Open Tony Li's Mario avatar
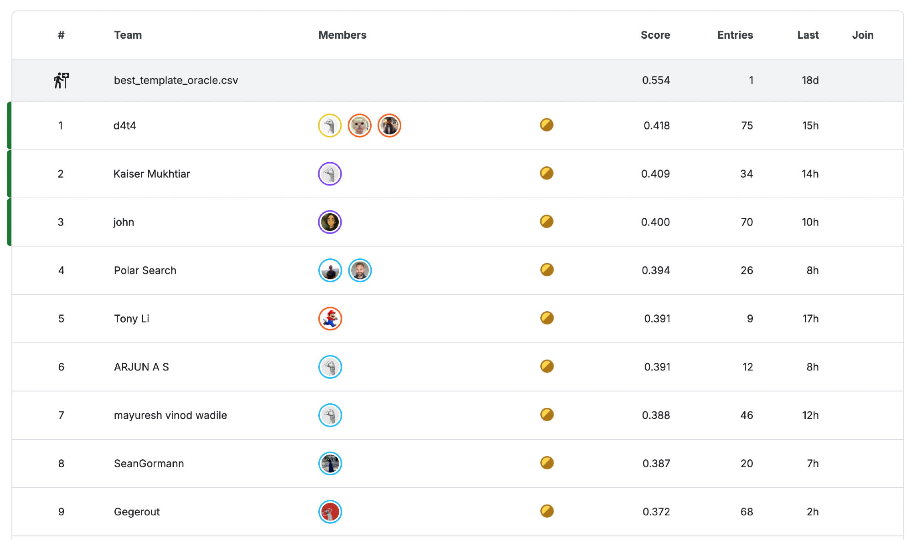The width and height of the screenshot is (912, 540). [x=330, y=319]
